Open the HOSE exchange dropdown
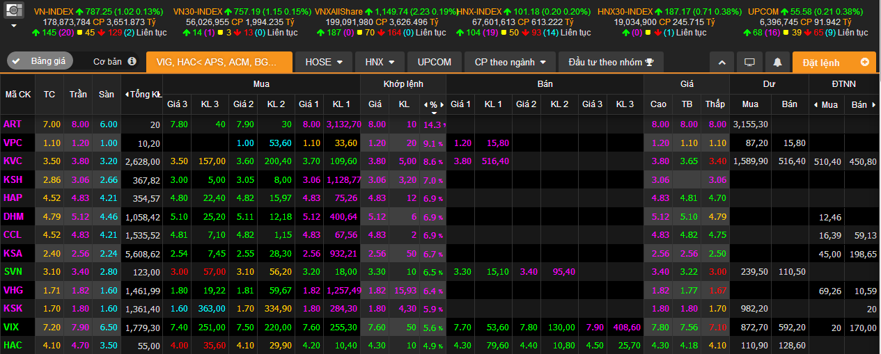The width and height of the screenshot is (881, 354). tap(324, 62)
